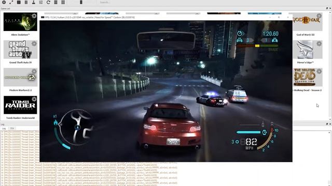Click the Open disc icon in toolbar
This screenshot has width=332, height=186.
(x=4, y=2)
